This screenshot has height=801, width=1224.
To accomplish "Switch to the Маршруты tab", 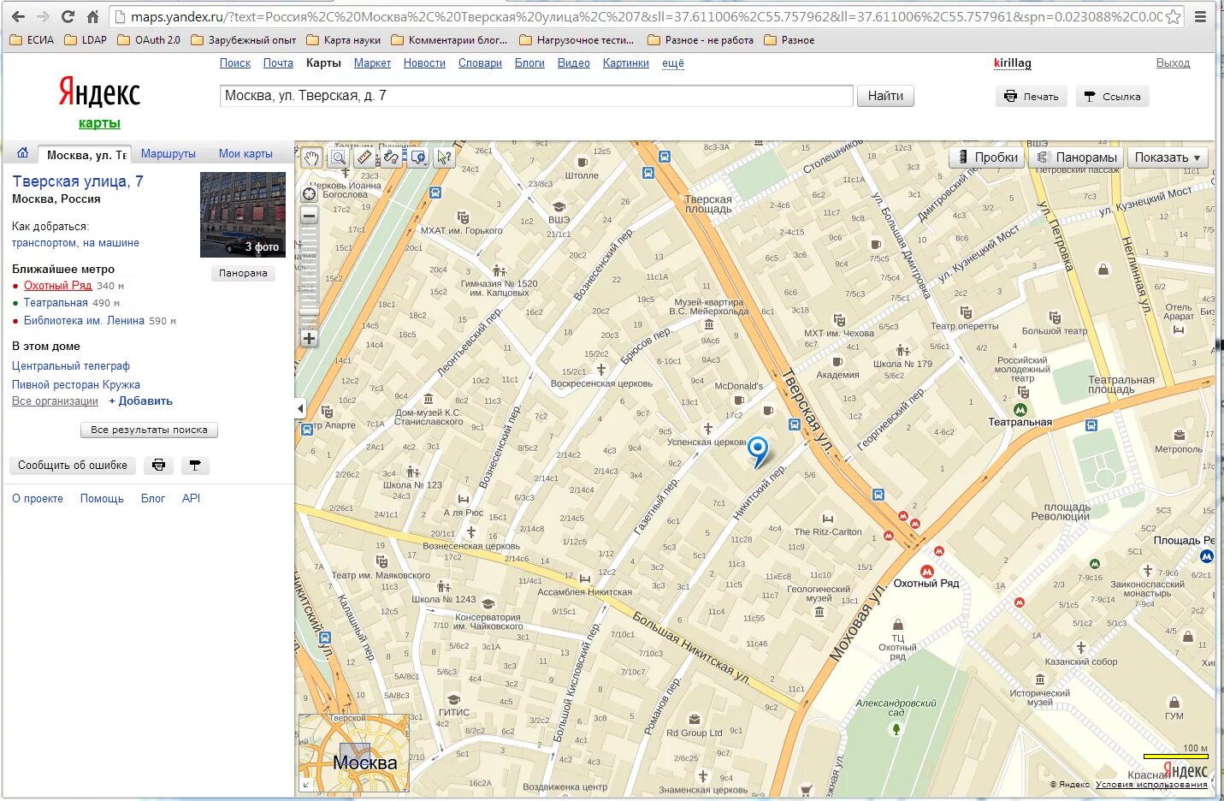I will (x=169, y=154).
